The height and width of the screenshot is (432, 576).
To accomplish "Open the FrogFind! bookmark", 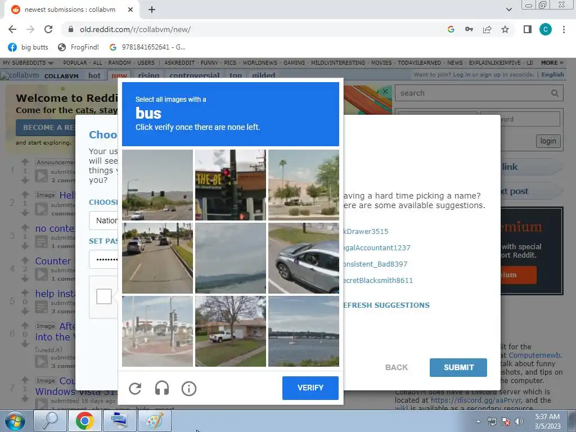I will pos(79,47).
